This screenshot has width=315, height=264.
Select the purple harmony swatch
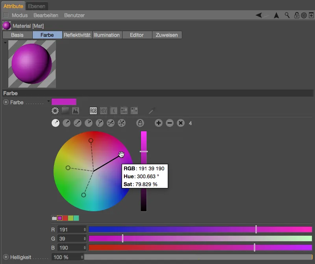(x=60, y=218)
